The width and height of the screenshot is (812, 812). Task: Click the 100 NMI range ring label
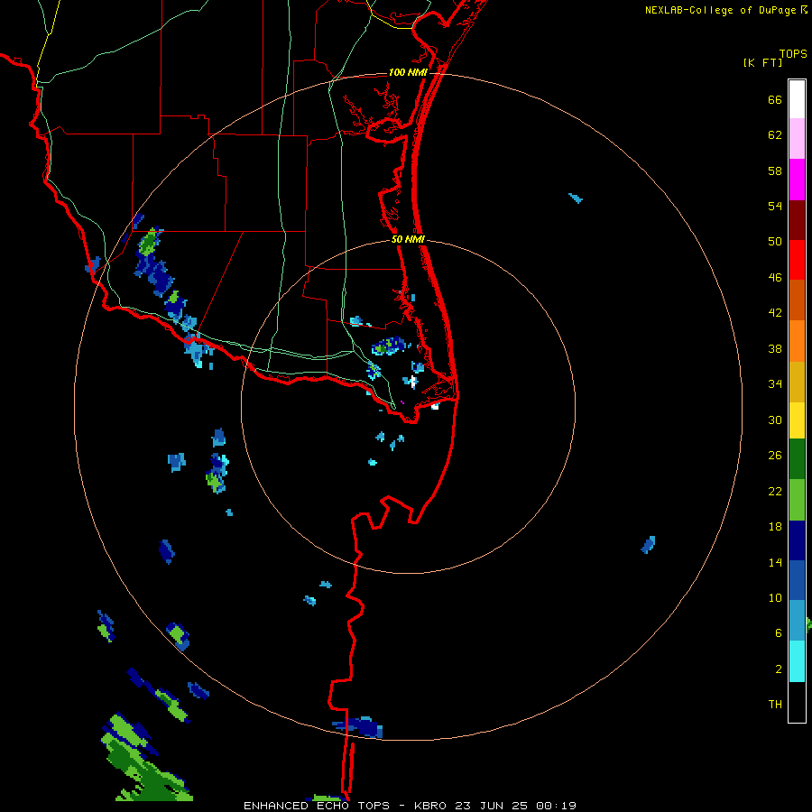pos(408,72)
